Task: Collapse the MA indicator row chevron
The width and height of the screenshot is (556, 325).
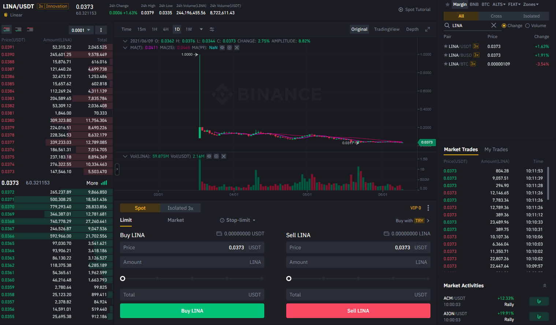Action: click(125, 48)
